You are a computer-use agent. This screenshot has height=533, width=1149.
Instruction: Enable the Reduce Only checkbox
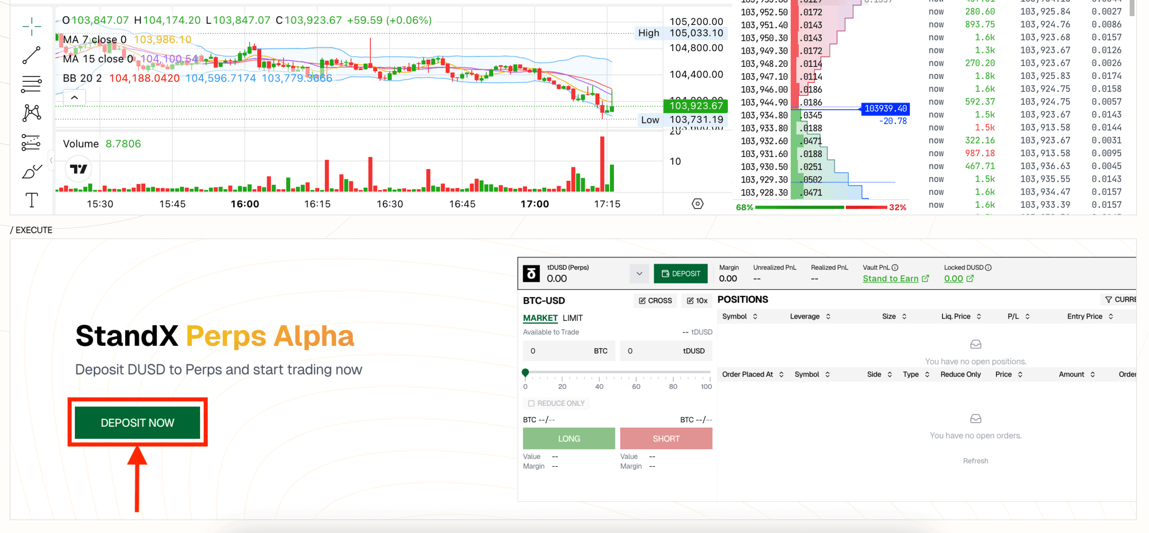[531, 403]
